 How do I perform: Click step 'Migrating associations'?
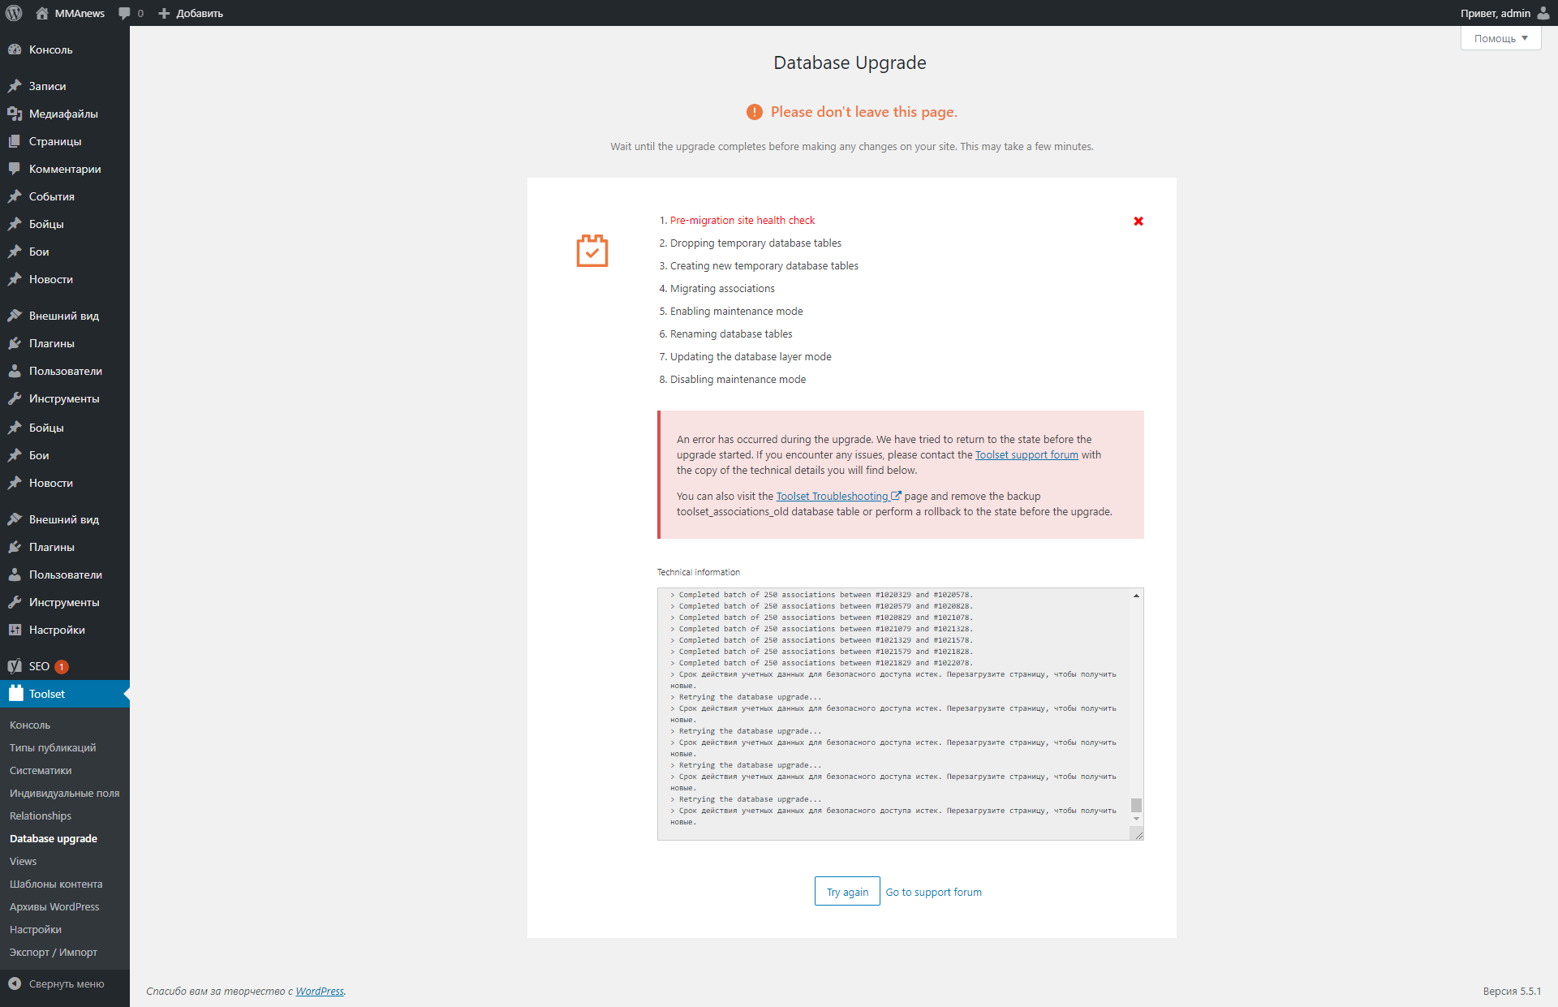coord(722,288)
